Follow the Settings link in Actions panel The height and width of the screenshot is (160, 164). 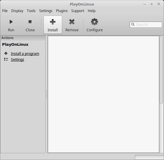pos(17,59)
